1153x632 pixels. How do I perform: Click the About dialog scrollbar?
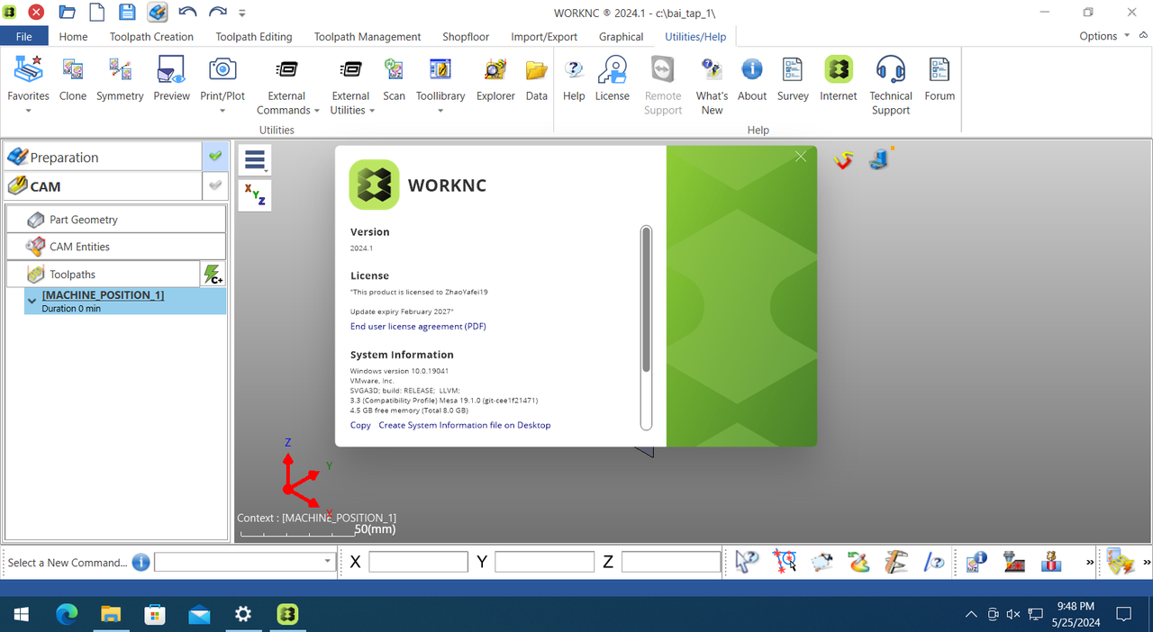(646, 299)
